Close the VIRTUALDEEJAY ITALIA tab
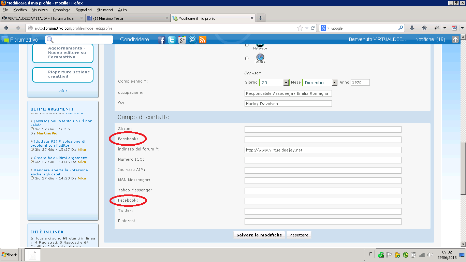Viewport: 466px width, 262px height. click(x=82, y=18)
